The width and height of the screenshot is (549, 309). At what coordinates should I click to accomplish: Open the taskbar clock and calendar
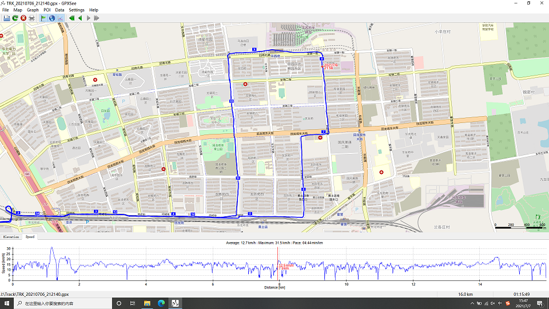(523, 303)
